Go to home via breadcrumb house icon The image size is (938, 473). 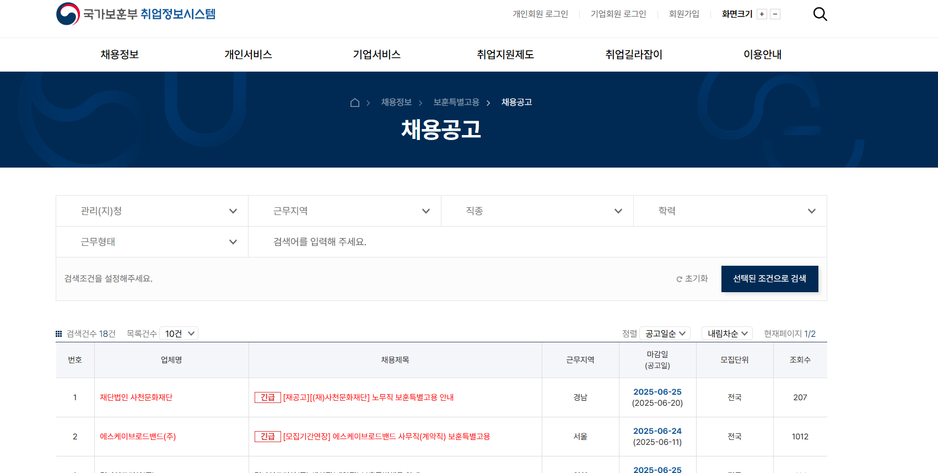[x=355, y=103]
